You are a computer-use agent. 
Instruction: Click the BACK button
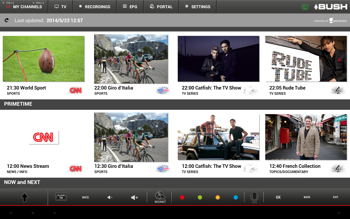(307, 197)
